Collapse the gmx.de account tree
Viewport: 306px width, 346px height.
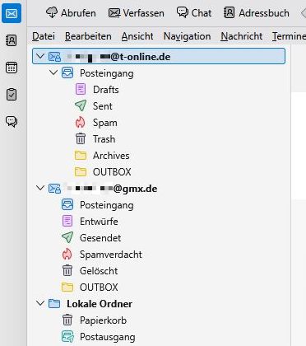coord(40,188)
